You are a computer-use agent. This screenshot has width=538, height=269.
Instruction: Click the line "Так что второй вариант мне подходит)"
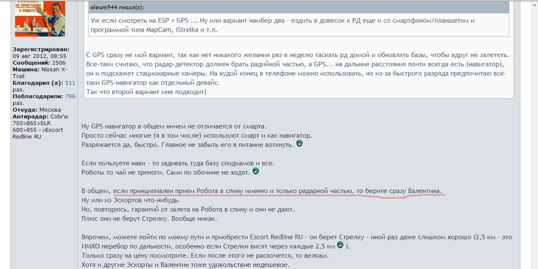[146, 91]
